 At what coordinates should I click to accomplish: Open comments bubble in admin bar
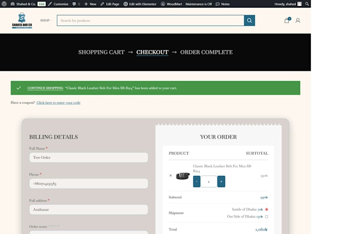(76, 4)
